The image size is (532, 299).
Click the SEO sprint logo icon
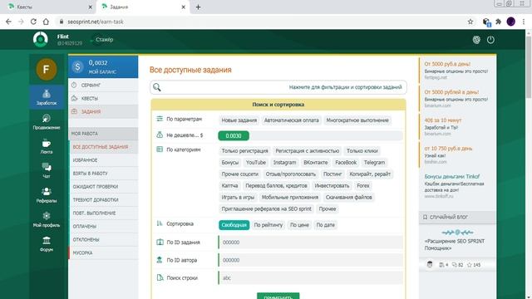tap(41, 39)
